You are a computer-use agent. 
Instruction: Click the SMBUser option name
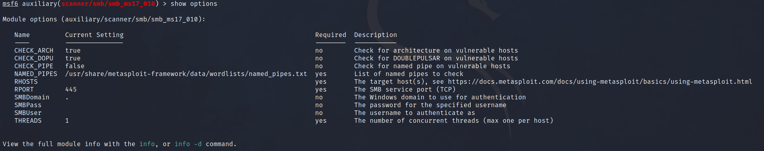28,113
